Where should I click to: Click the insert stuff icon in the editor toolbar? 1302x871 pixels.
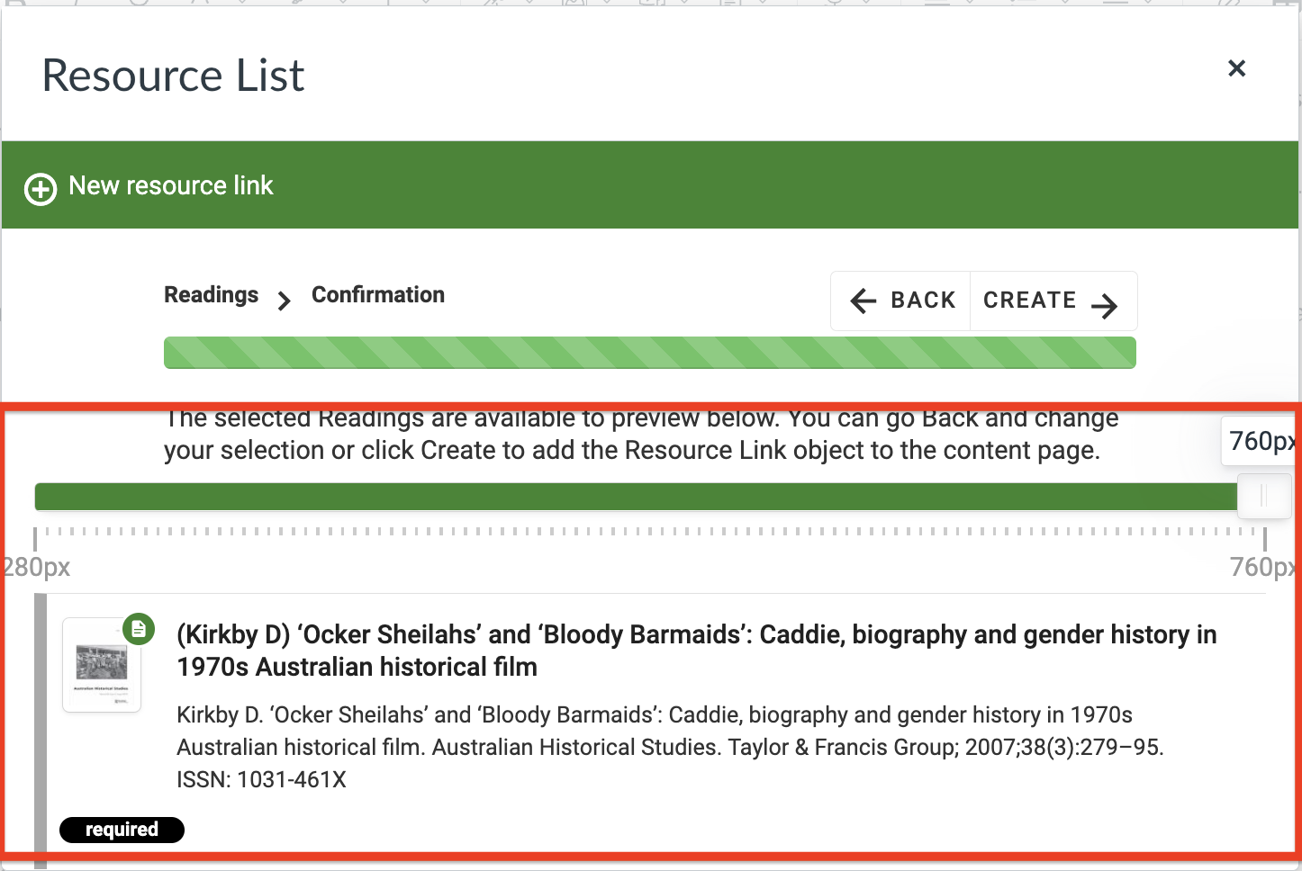[x=653, y=5]
